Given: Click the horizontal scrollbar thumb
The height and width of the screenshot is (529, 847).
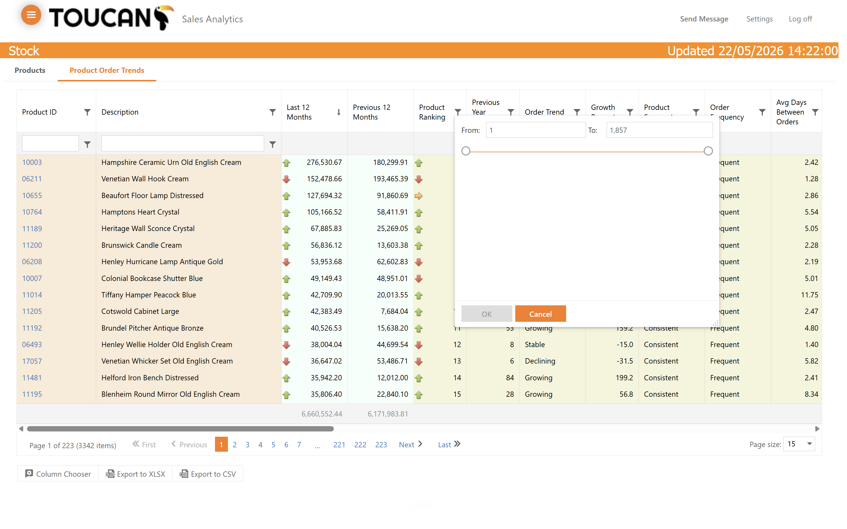Looking at the screenshot, I should coord(180,428).
